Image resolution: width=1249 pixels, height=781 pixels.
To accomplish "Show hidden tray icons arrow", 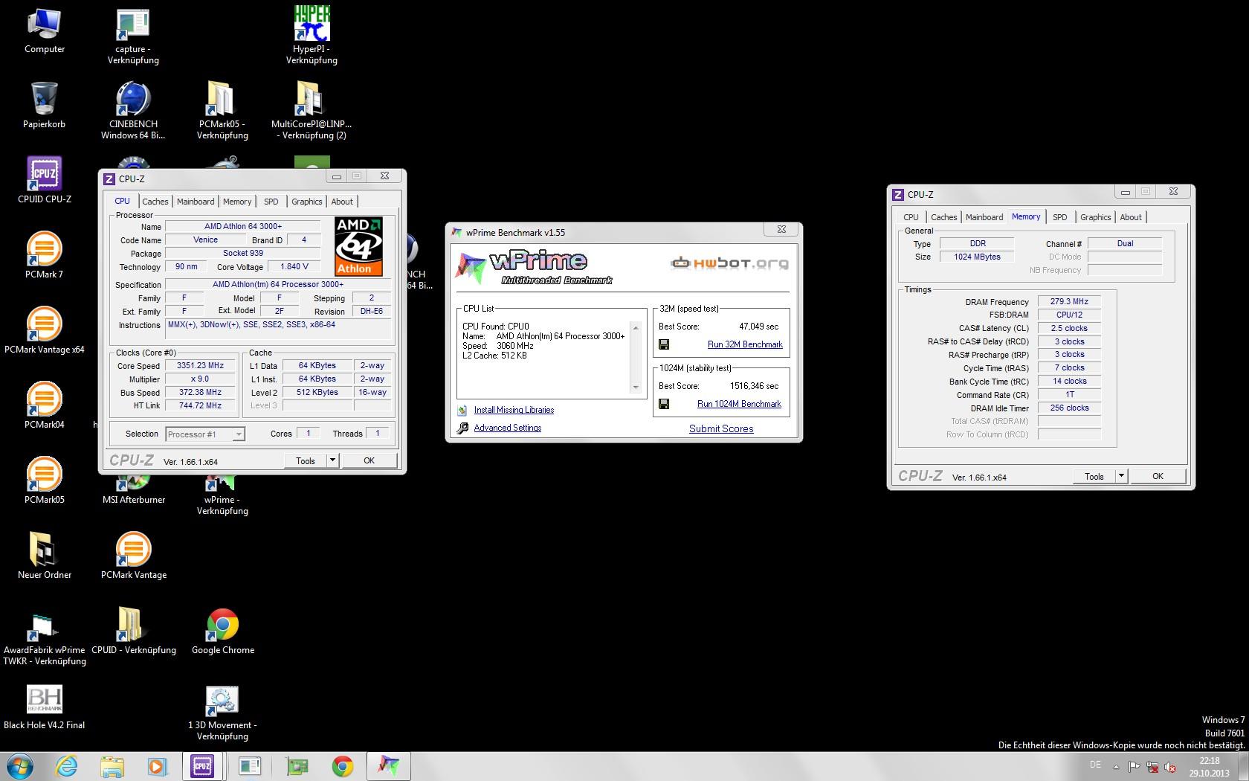I will pyautogui.click(x=1115, y=766).
